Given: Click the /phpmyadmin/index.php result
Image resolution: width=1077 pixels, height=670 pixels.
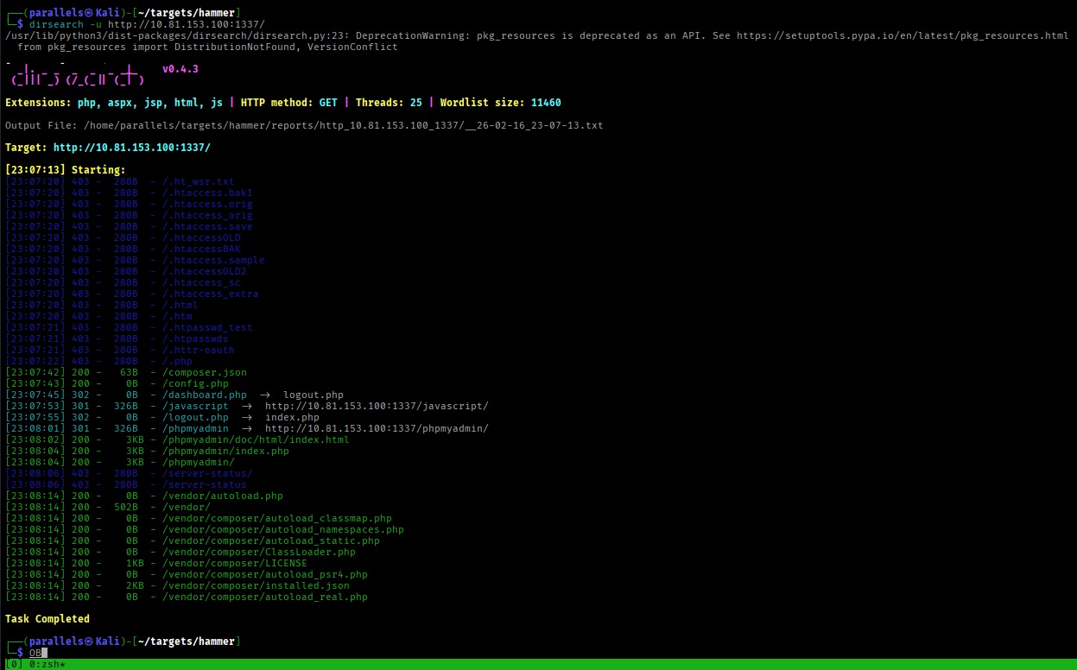Looking at the screenshot, I should (x=225, y=451).
